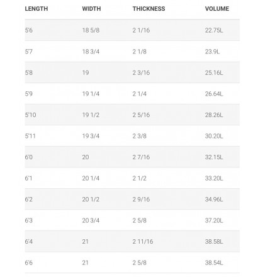Click the THICKNESS column header

pyautogui.click(x=149, y=9)
